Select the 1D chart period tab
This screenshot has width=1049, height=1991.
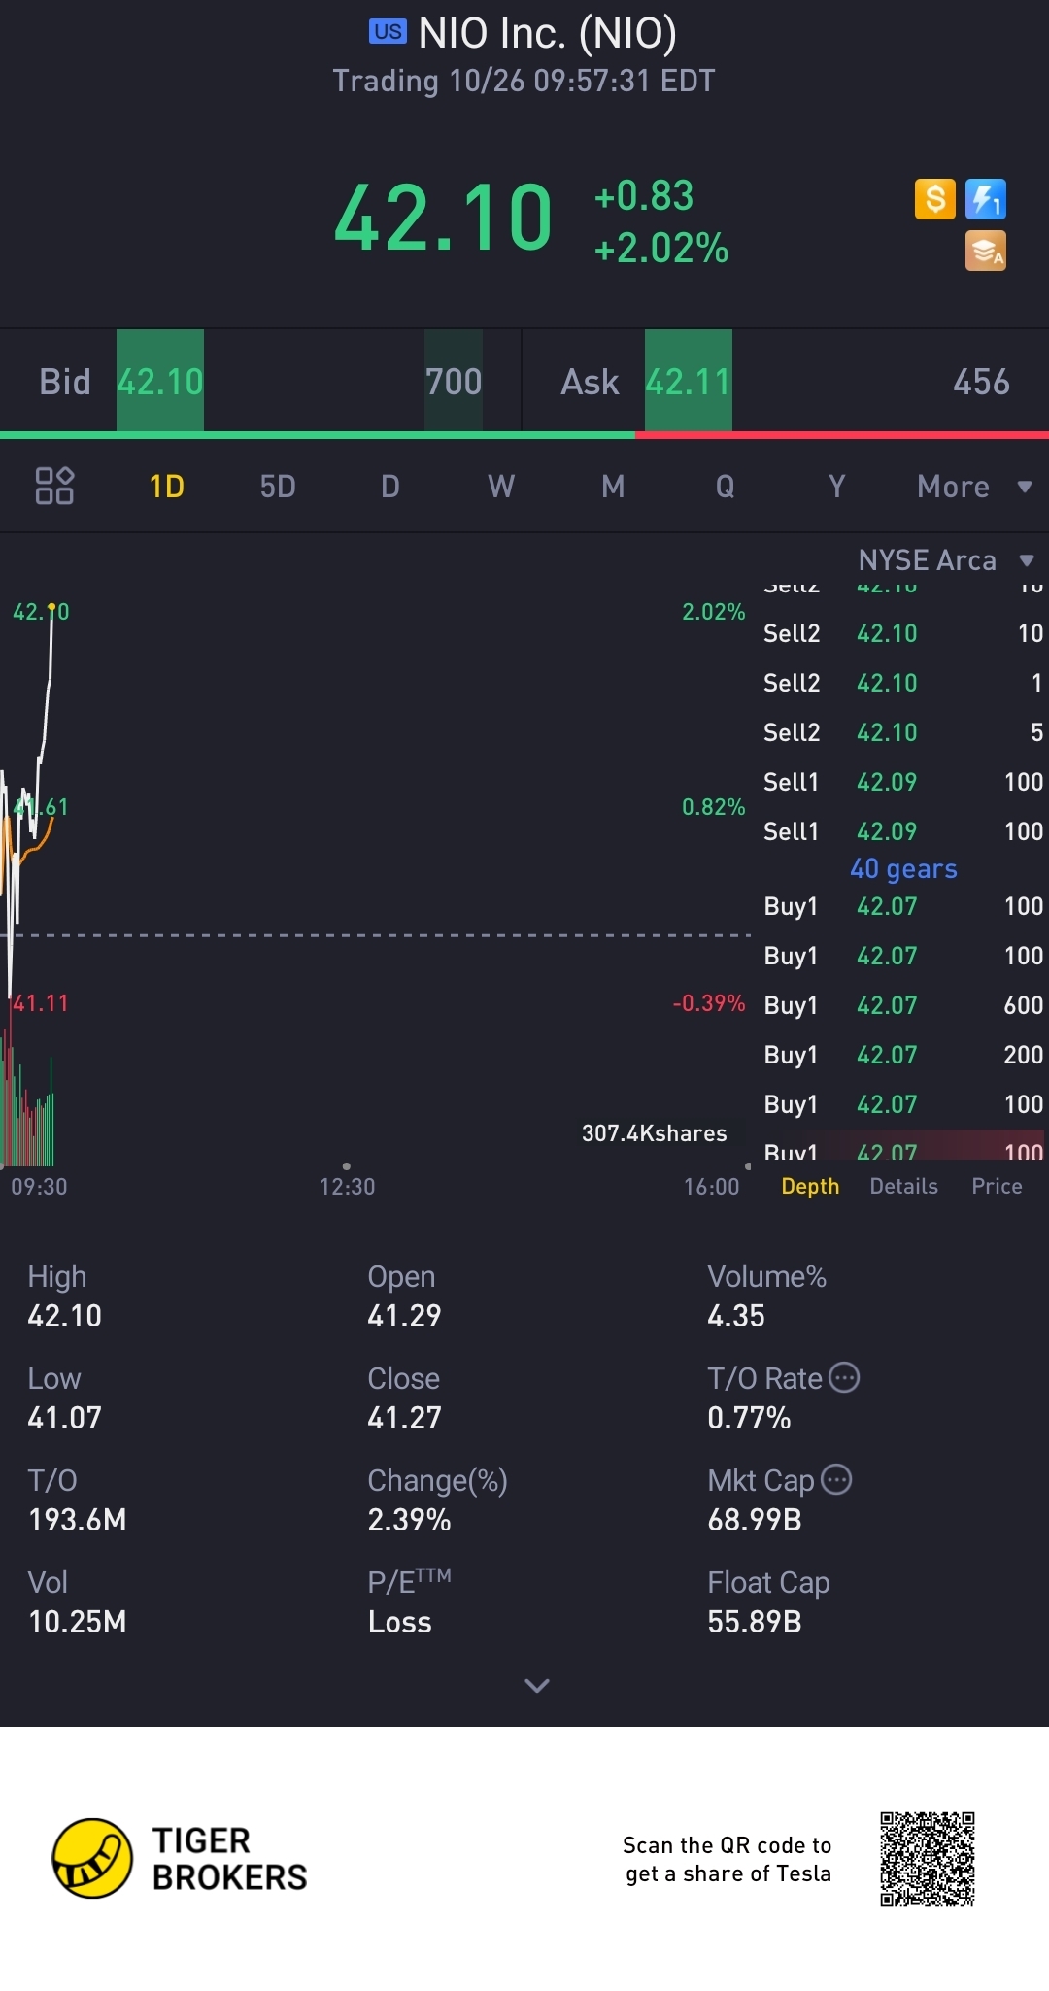coord(166,486)
